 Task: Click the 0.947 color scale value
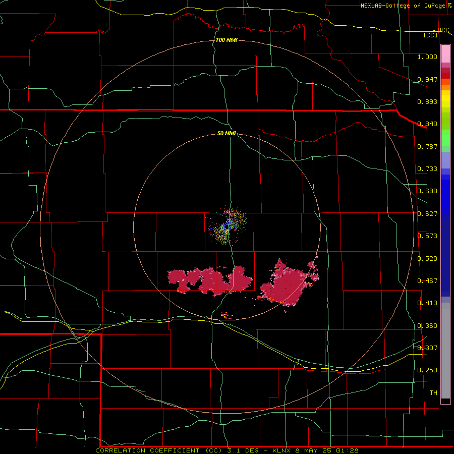pyautogui.click(x=427, y=79)
